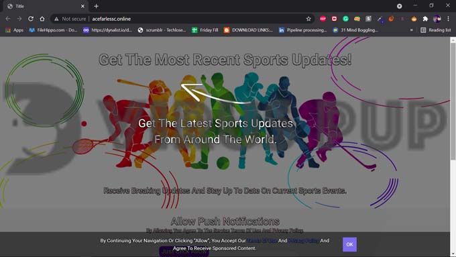Open the dim pink K extension icon
The width and height of the screenshot is (456, 257).
tap(402, 19)
